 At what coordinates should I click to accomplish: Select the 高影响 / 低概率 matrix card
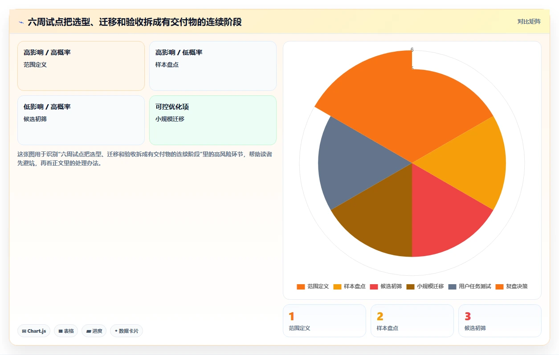click(x=213, y=66)
